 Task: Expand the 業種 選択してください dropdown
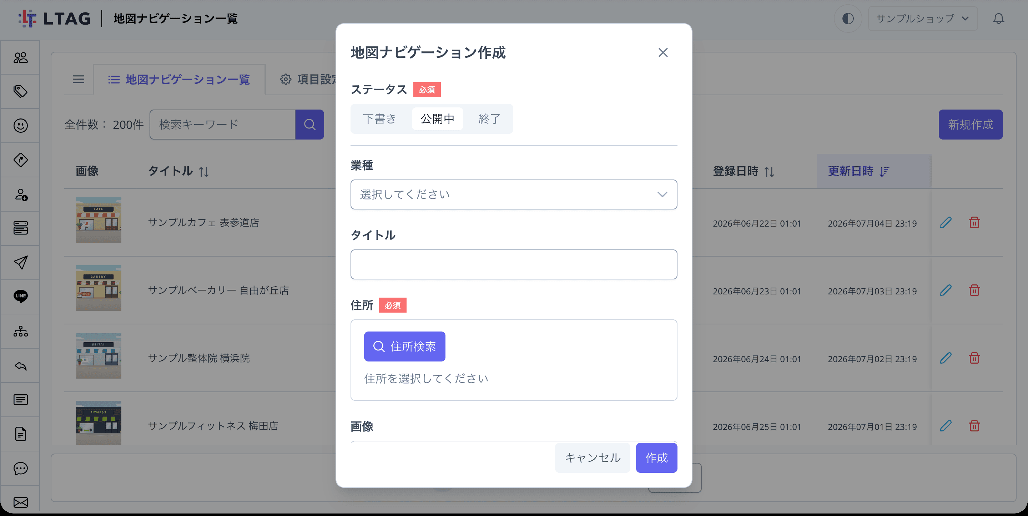pos(514,194)
